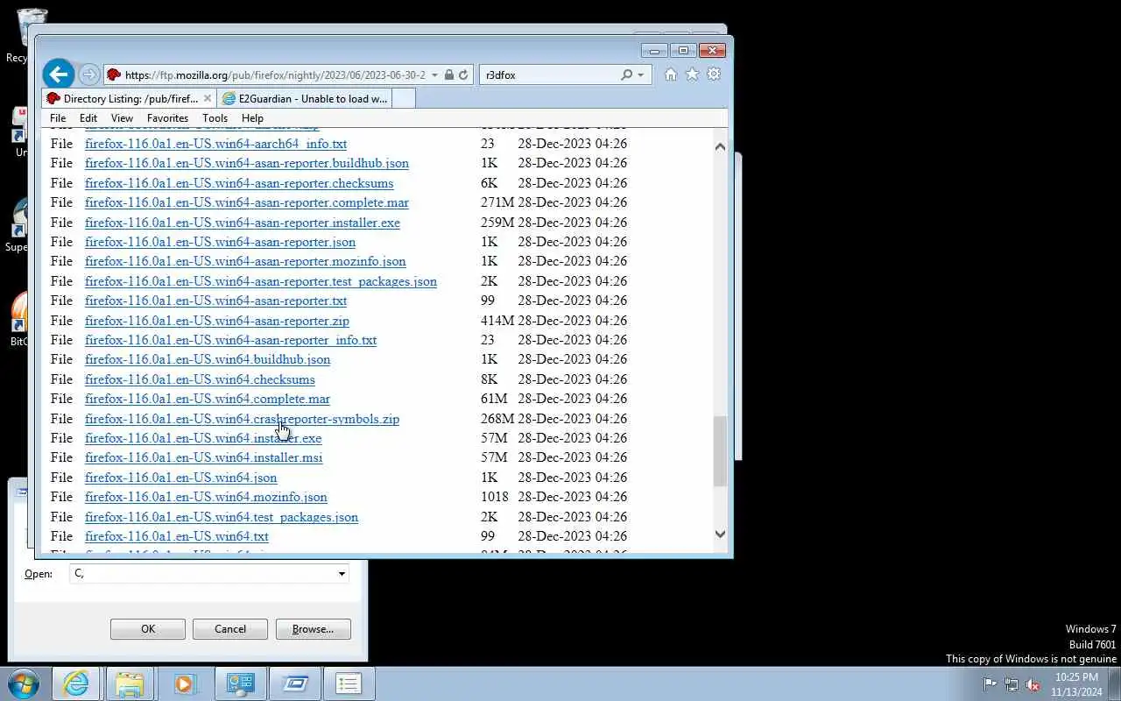The height and width of the screenshot is (701, 1121).
Task: Click the page scroll-up arrow
Action: [x=720, y=146]
